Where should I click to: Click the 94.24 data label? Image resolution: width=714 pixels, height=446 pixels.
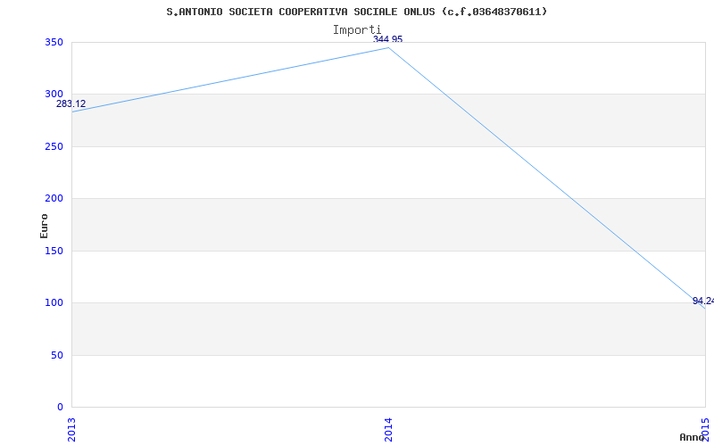(x=703, y=301)
